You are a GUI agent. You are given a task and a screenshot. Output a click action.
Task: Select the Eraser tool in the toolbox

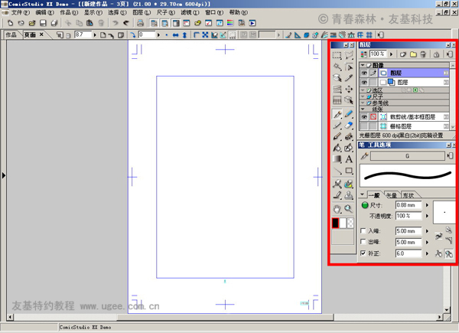pyautogui.click(x=349, y=126)
